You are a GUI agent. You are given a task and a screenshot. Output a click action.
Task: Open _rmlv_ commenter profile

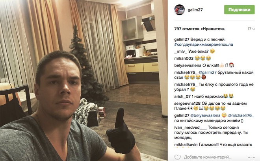click(x=180, y=52)
